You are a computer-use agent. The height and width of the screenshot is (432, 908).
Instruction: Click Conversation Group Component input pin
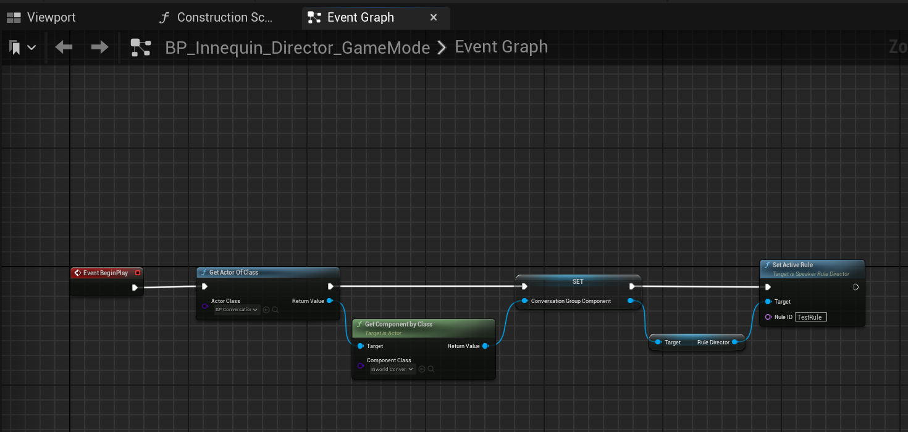(524, 301)
